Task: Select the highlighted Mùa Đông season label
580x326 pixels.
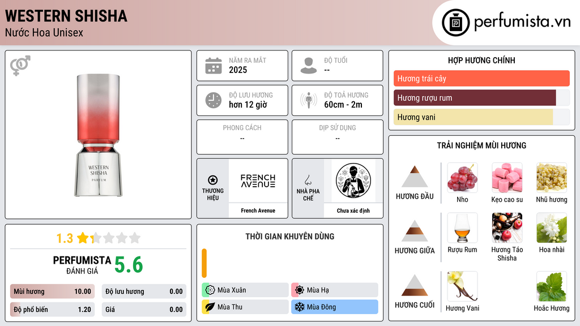Action: [x=322, y=307]
